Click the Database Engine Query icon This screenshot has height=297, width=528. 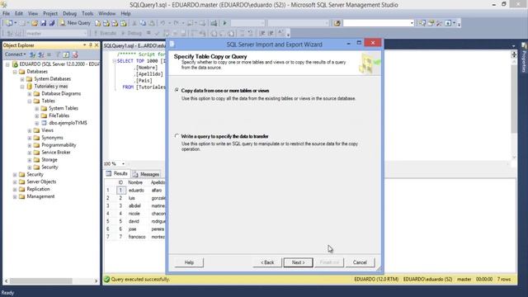[97, 23]
